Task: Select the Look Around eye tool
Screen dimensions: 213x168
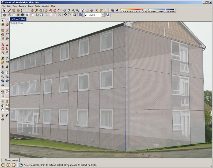Action: [3, 120]
